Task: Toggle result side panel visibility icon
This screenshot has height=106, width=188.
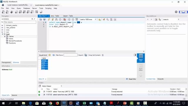Action: point(135,55)
